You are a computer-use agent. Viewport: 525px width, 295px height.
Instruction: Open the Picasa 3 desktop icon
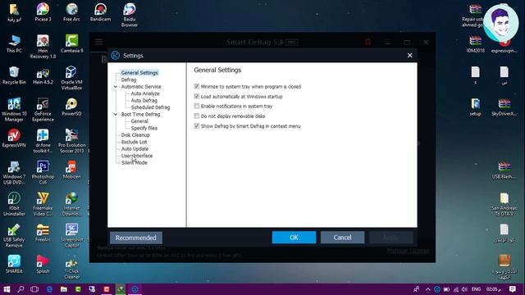pyautogui.click(x=43, y=12)
